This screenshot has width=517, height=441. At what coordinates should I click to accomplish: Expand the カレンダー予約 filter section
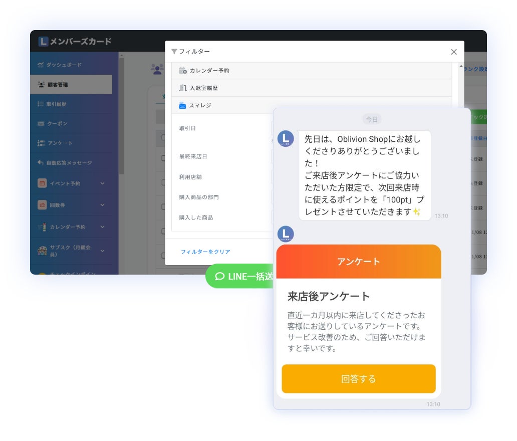click(312, 71)
